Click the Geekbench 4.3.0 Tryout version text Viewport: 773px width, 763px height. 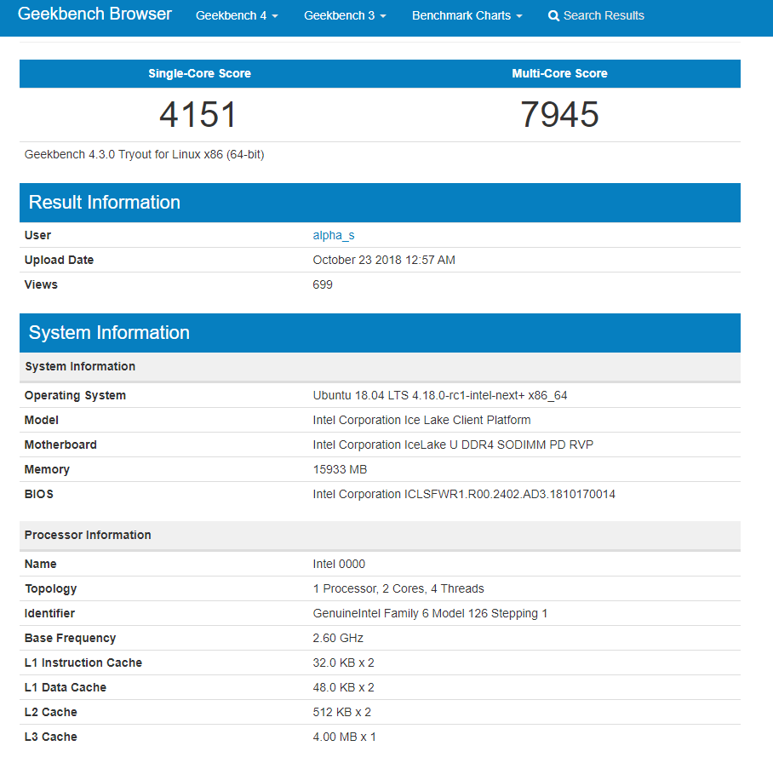click(x=145, y=154)
